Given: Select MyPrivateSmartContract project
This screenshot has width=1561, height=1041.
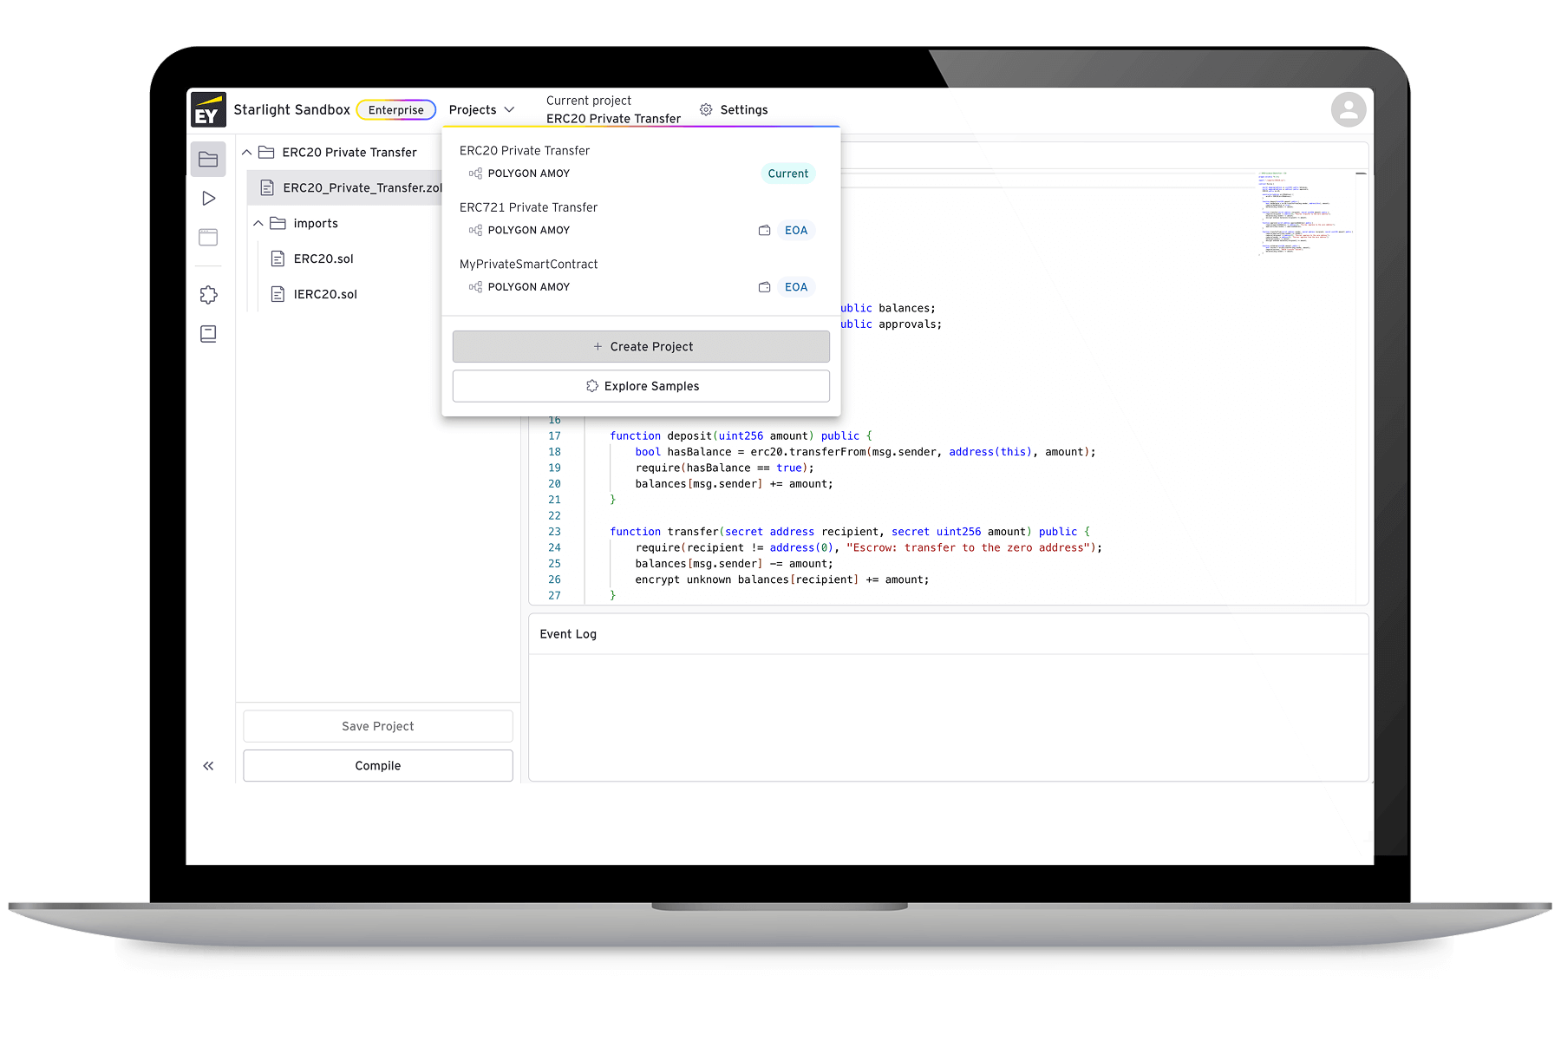Looking at the screenshot, I should pyautogui.click(x=528, y=265).
